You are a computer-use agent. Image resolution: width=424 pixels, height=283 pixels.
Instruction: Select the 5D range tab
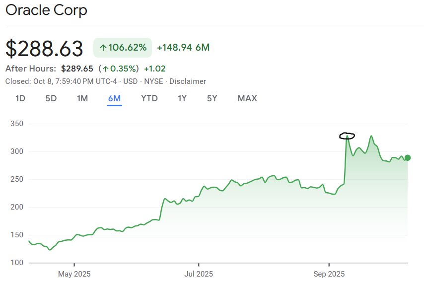click(51, 98)
